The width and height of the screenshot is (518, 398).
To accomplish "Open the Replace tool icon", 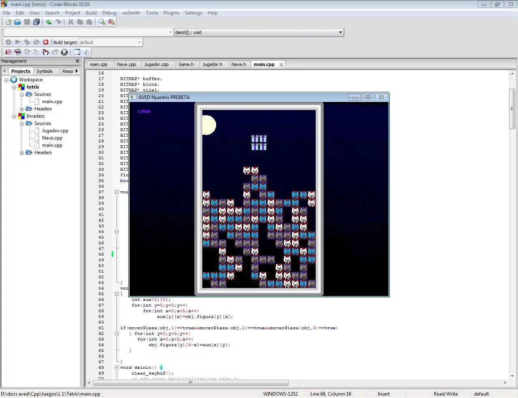I will tap(111, 22).
